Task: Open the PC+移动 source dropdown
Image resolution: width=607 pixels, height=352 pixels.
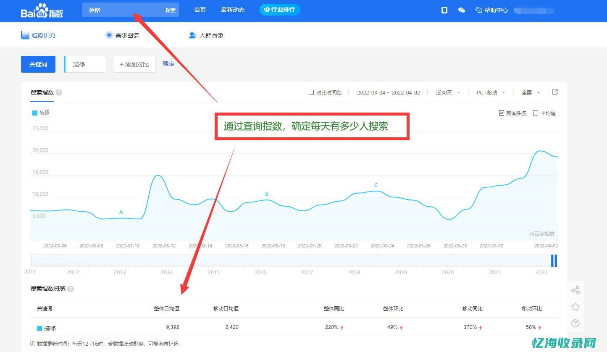Action: point(491,92)
